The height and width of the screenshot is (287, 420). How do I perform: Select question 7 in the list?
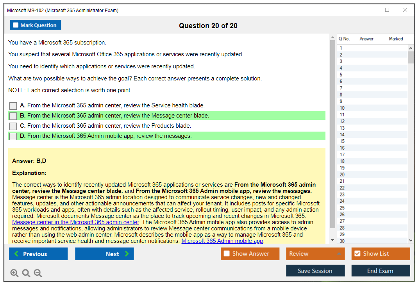[372, 88]
